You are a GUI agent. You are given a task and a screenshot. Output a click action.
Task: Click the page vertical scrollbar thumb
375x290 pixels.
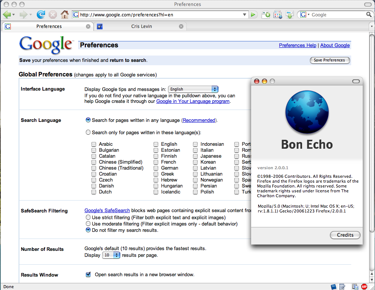[372, 133]
